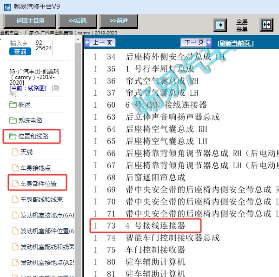This screenshot has width=279, height=277.
Task: Click the single right-arrow panel icon
Action: coord(220,25)
